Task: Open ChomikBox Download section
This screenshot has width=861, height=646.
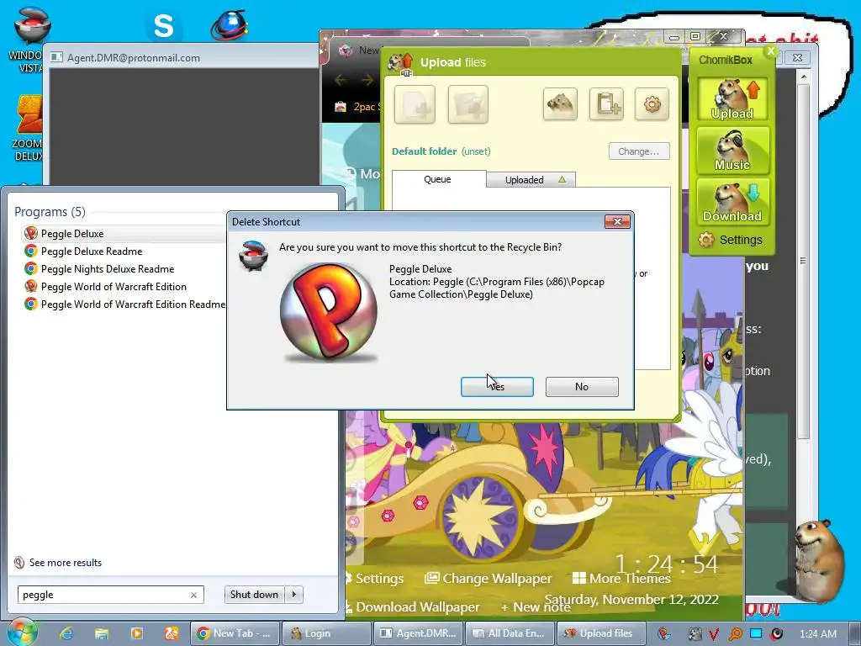Action: pyautogui.click(x=733, y=202)
